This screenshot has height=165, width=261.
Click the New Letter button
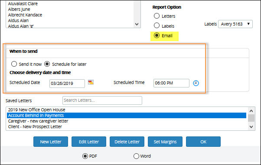pyautogui.click(x=51, y=142)
